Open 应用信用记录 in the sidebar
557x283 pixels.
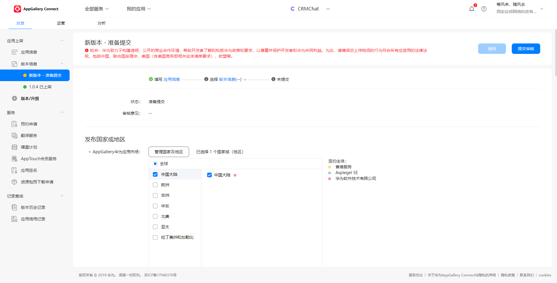[33, 219]
